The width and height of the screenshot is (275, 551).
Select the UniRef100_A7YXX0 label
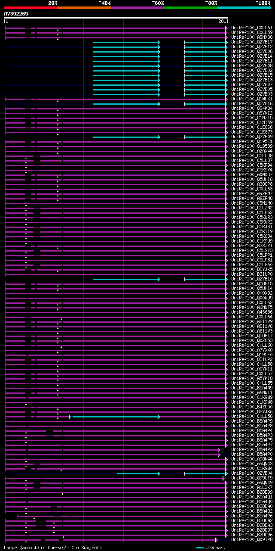[x=252, y=350]
